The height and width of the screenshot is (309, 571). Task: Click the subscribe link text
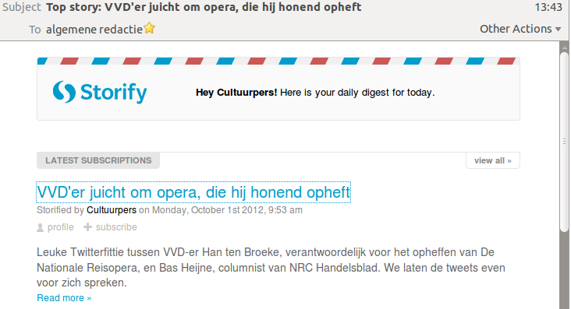point(116,227)
